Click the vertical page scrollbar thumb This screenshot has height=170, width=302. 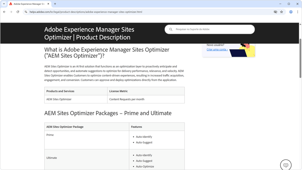[x=300, y=58]
